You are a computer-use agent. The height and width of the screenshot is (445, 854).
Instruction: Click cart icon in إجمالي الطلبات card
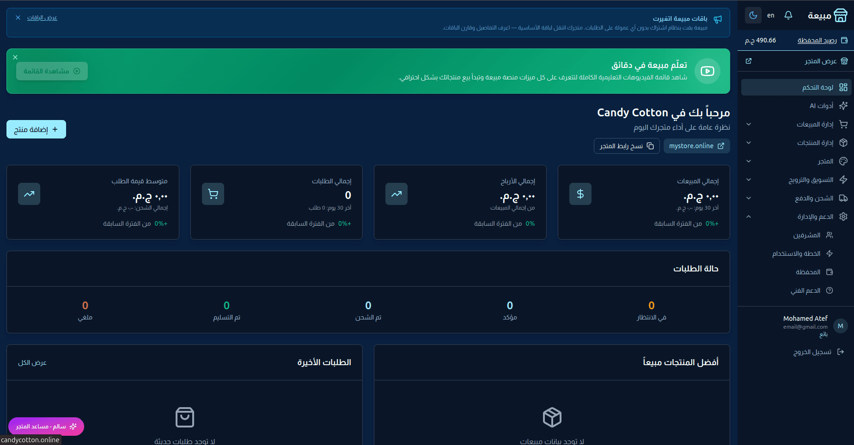[213, 194]
